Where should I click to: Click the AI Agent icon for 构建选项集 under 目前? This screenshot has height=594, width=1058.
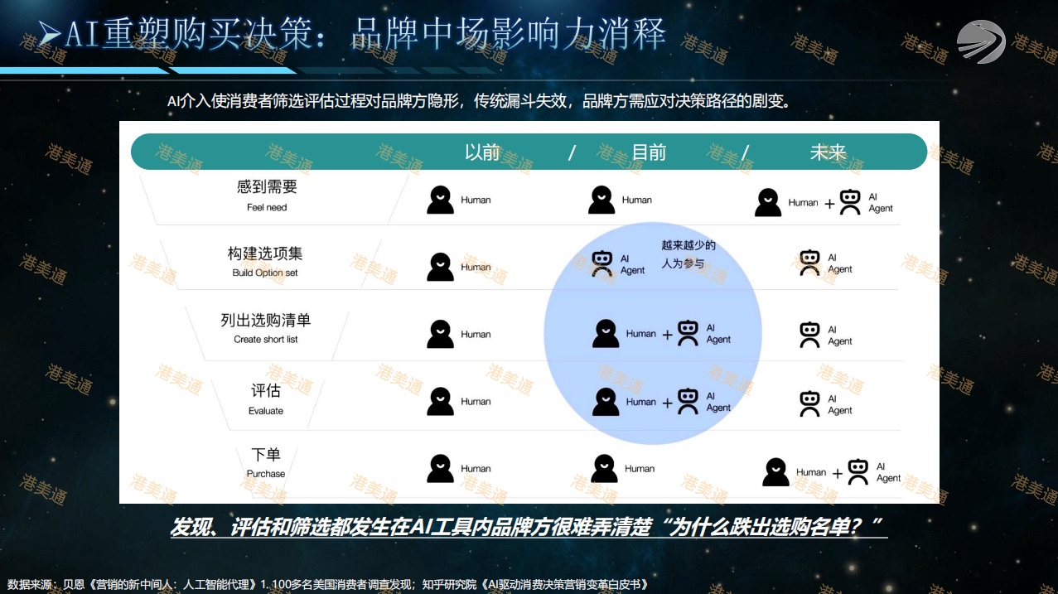click(602, 263)
